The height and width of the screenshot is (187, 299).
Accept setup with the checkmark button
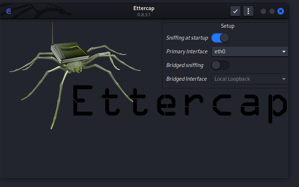click(x=235, y=11)
